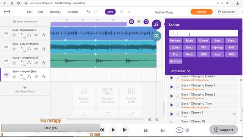Image resolution: width=243 pixels, height=137 pixels.
Task: Click the Save button
Action: coord(110,12)
